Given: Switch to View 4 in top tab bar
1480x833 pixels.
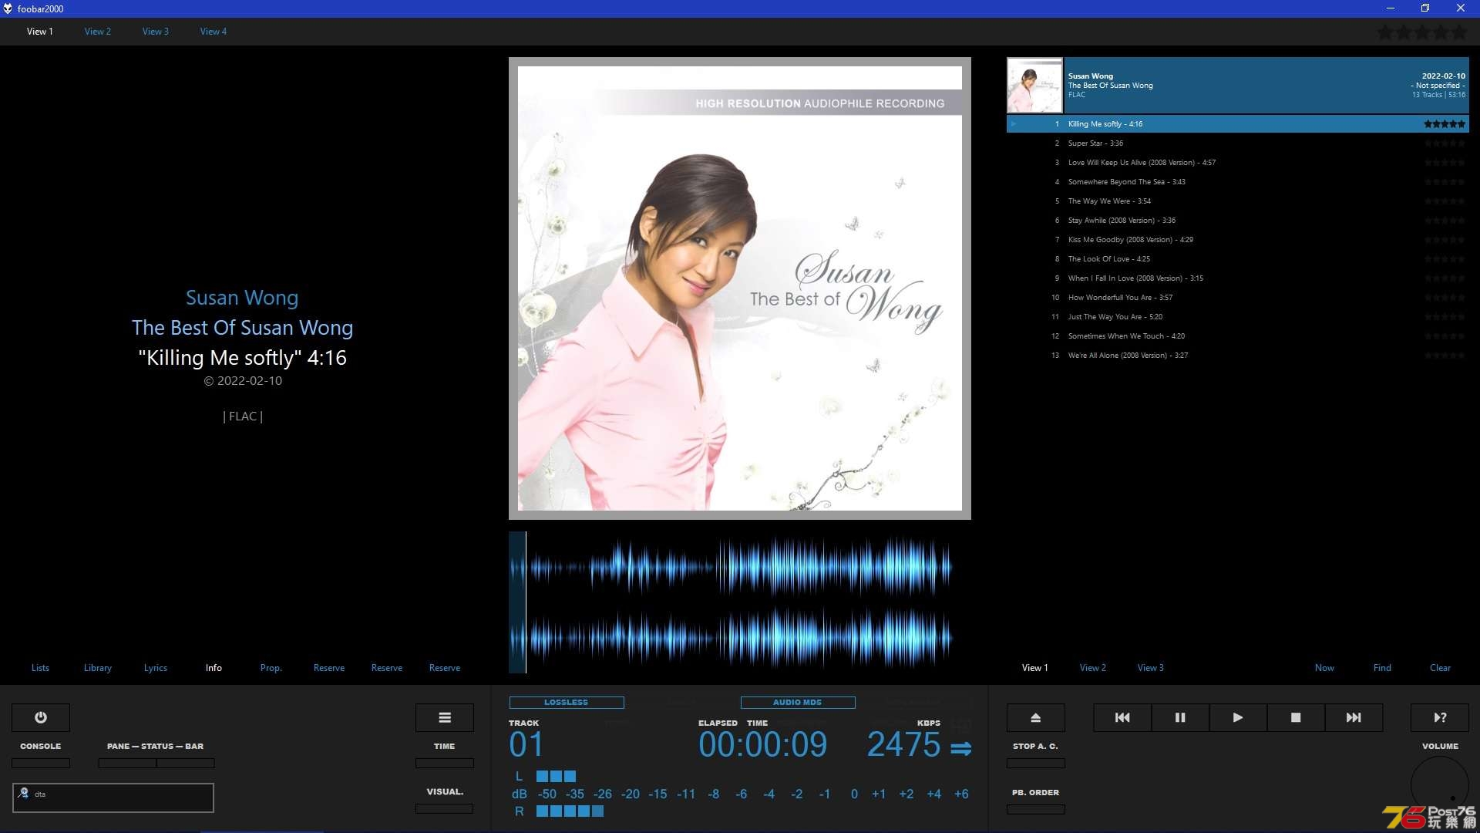Looking at the screenshot, I should [214, 32].
